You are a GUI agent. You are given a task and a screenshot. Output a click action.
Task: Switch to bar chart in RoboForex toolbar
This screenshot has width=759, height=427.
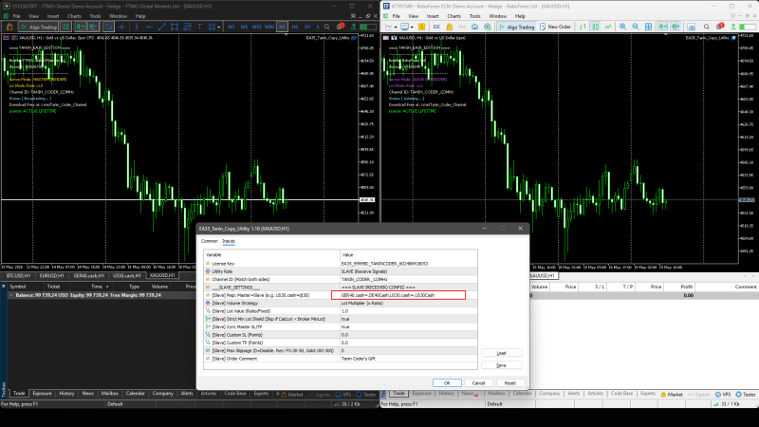tap(583, 27)
